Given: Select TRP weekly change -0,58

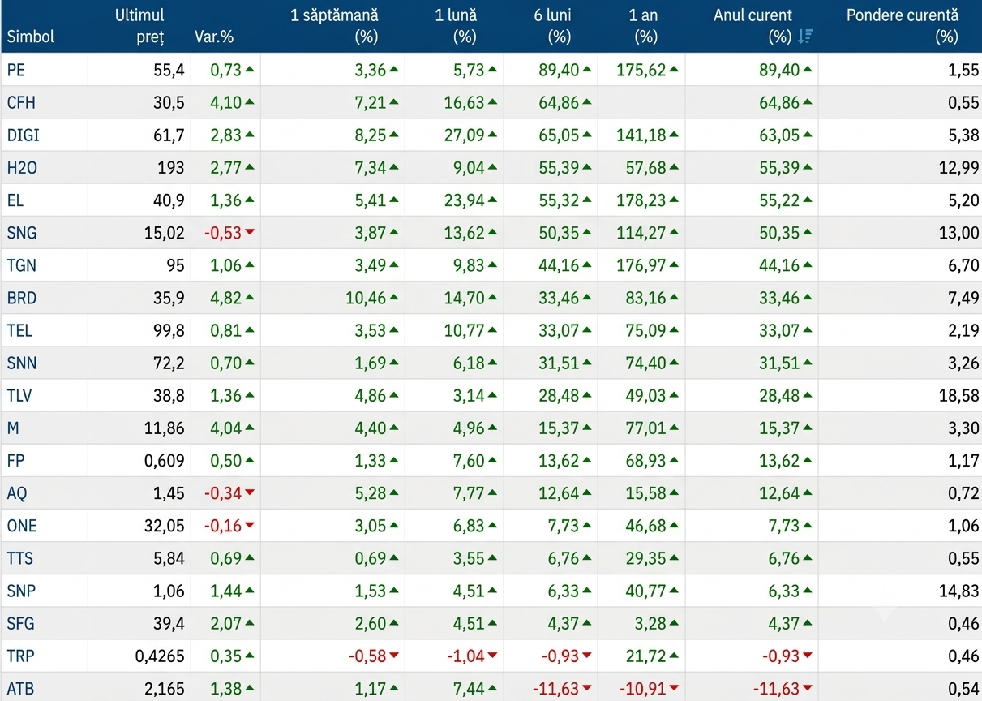Looking at the screenshot, I should 368,656.
